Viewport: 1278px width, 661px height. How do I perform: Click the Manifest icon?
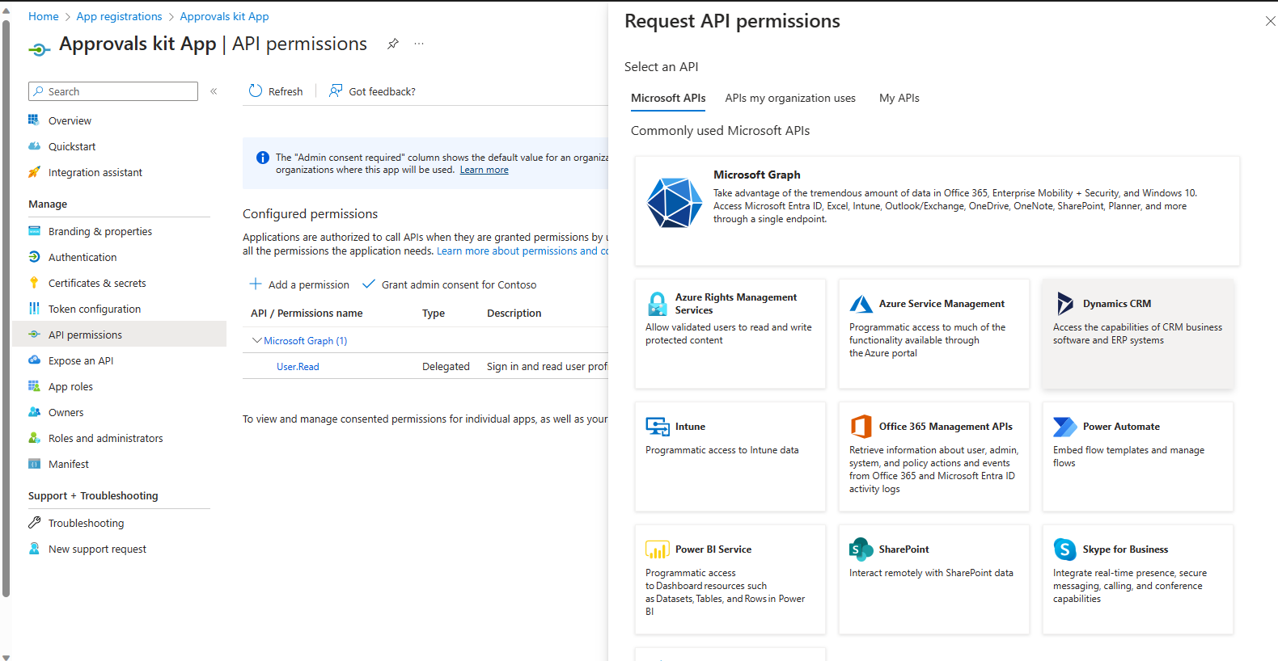tap(34, 464)
